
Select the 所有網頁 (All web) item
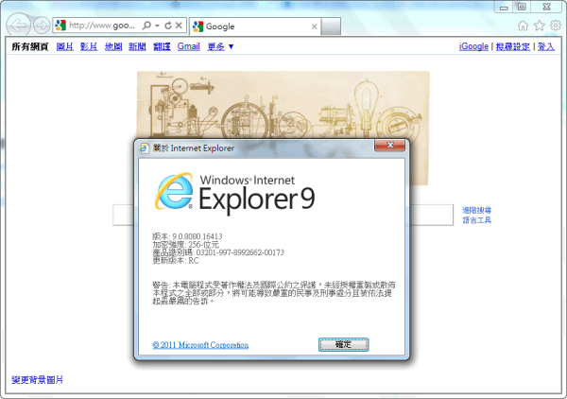click(29, 46)
